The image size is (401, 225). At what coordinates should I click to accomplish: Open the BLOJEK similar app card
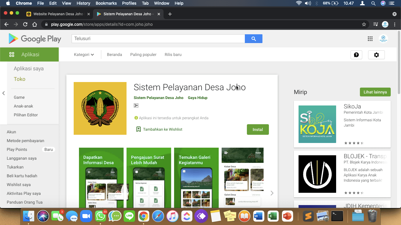pos(342,174)
